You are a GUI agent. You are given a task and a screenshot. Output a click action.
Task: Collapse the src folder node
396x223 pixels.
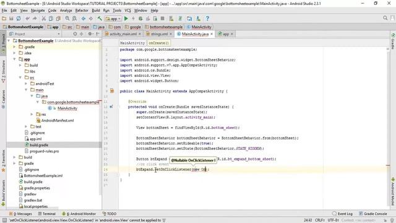coord(20,77)
